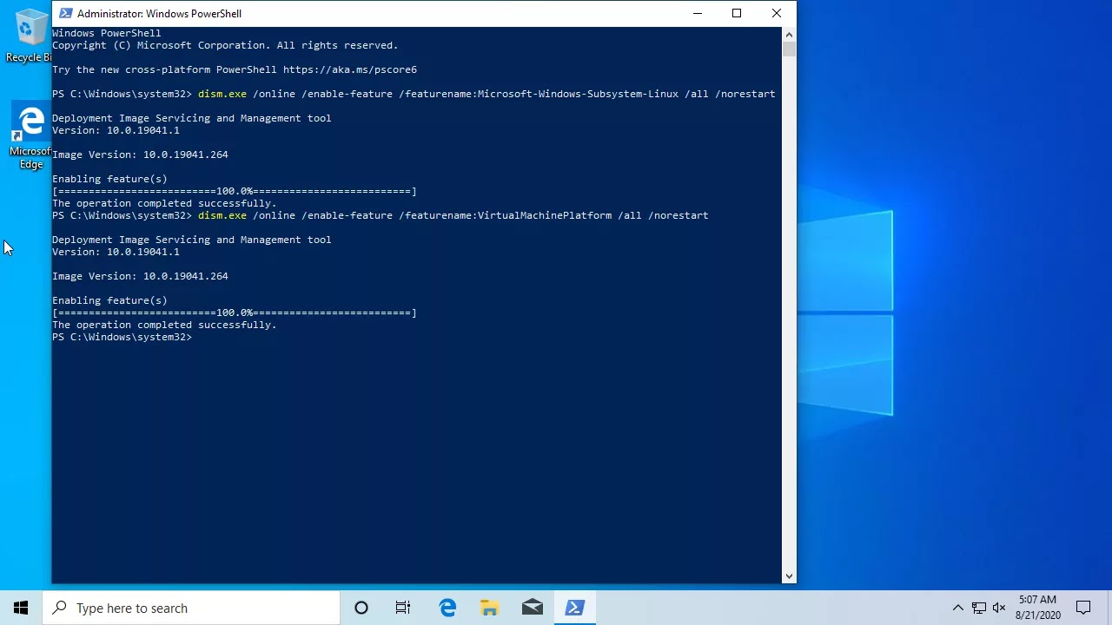Open the Windows Start menu
Viewport: 1112px width, 625px height.
pyautogui.click(x=21, y=608)
